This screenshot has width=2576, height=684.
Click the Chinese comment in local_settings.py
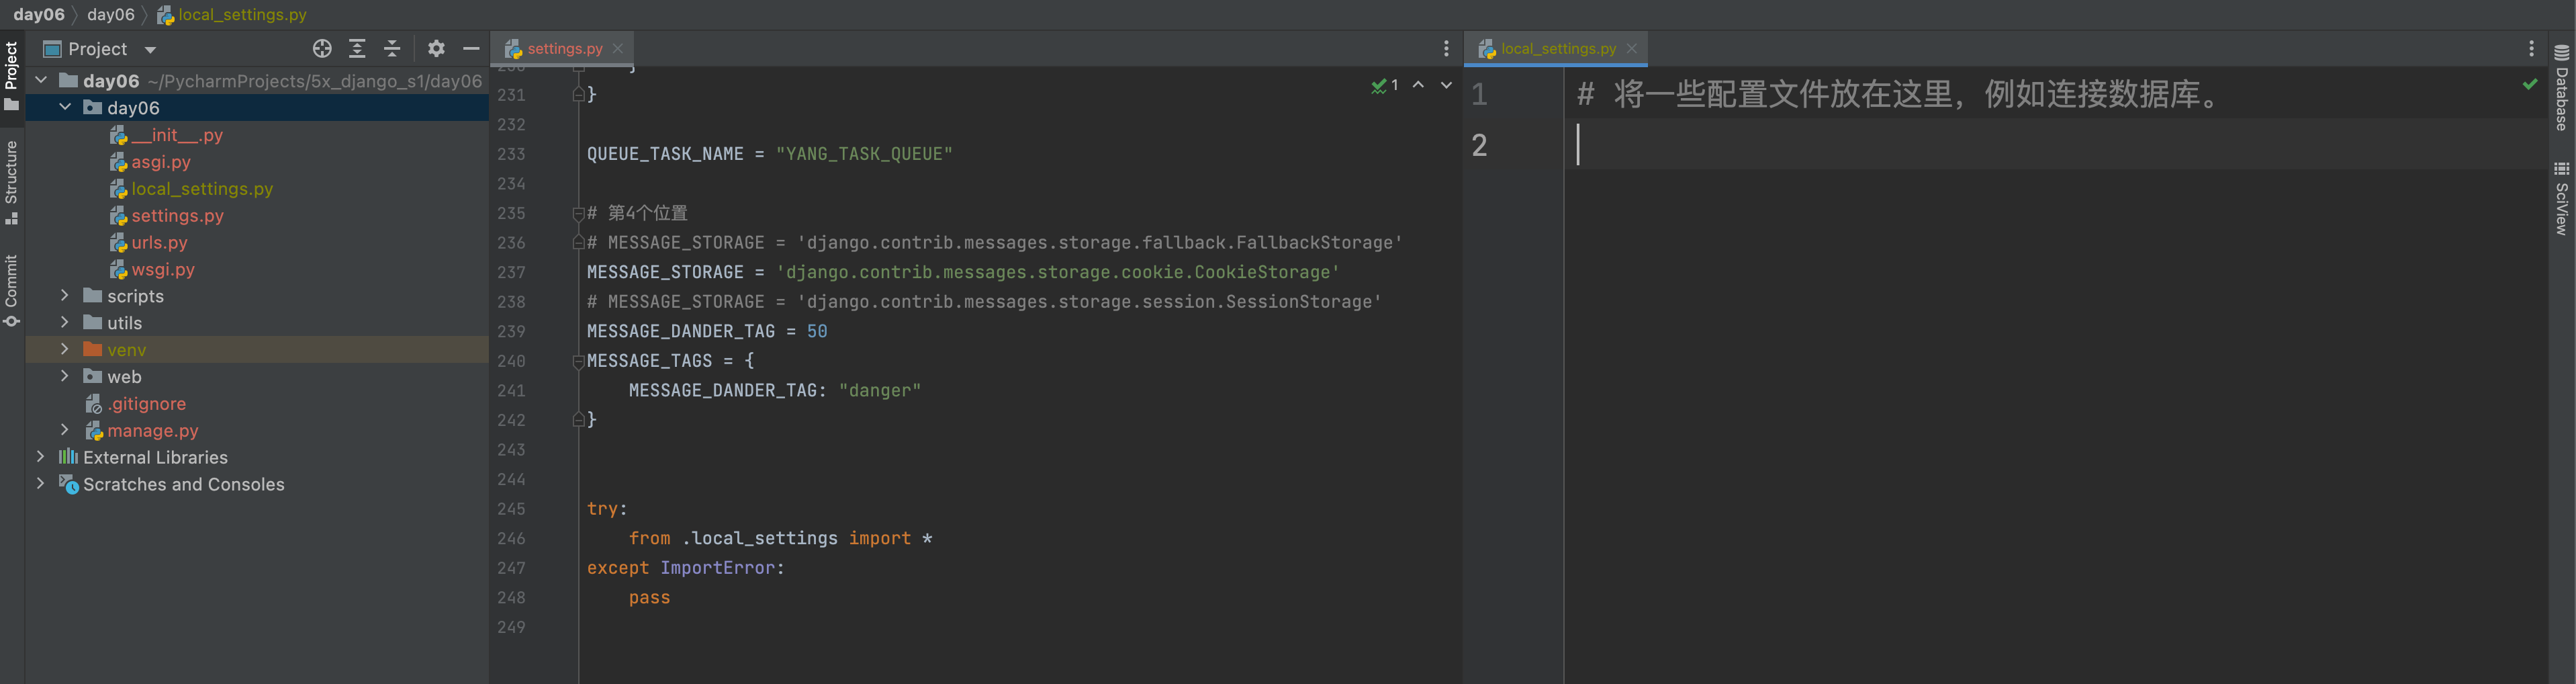(1900, 94)
